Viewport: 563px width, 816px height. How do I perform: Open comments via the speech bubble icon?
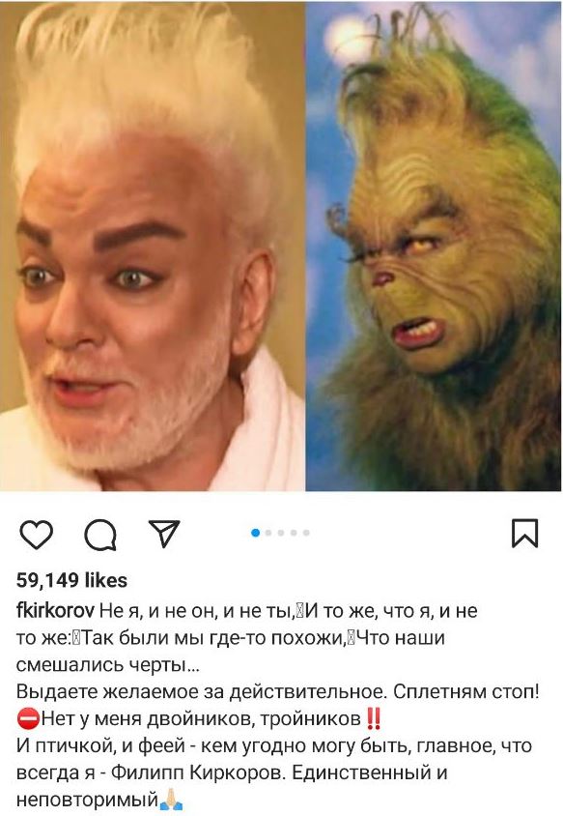[x=100, y=535]
